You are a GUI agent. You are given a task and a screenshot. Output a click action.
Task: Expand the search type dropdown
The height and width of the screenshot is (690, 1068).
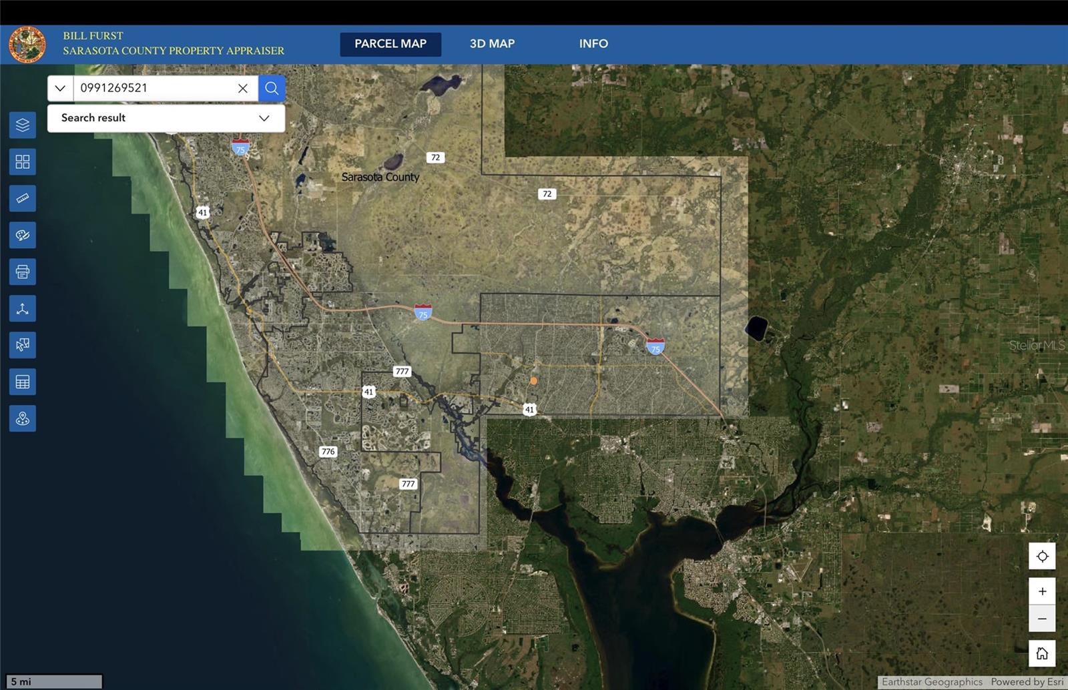point(59,87)
